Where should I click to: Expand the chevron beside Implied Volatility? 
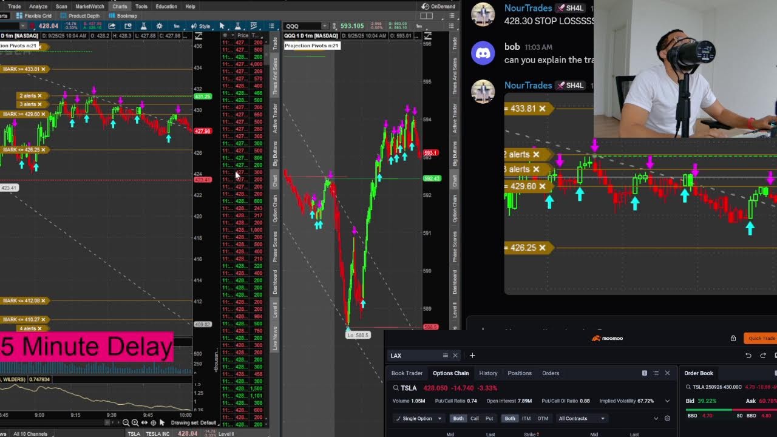(667, 401)
